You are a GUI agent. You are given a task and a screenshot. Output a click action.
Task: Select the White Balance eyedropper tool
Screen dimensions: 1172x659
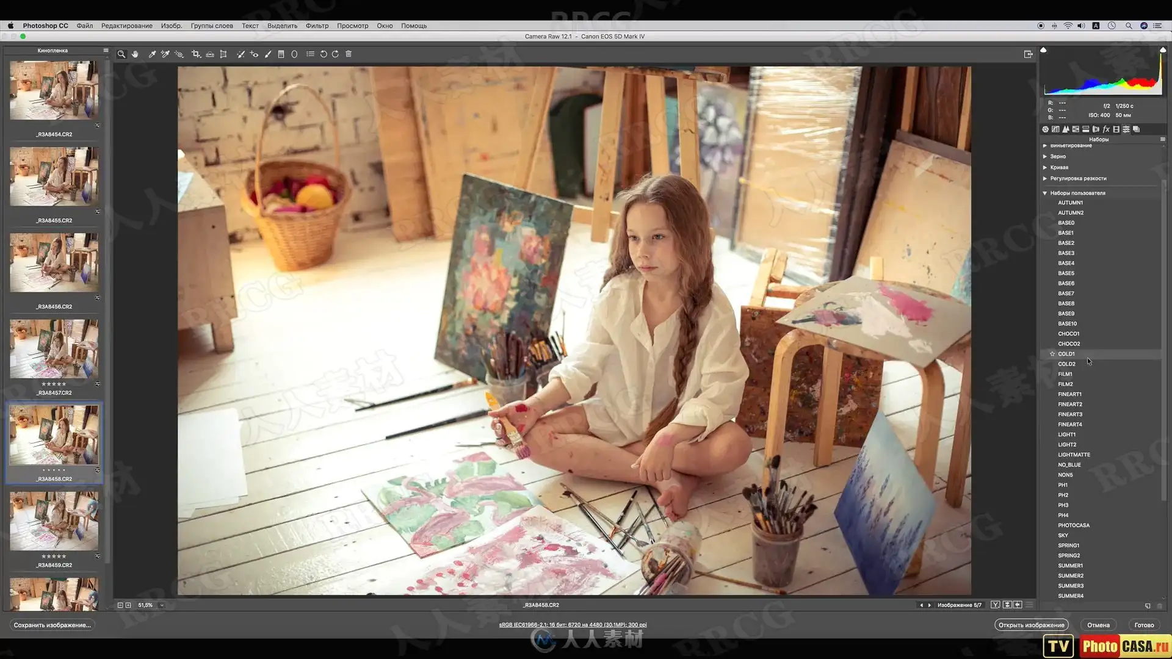(x=152, y=54)
